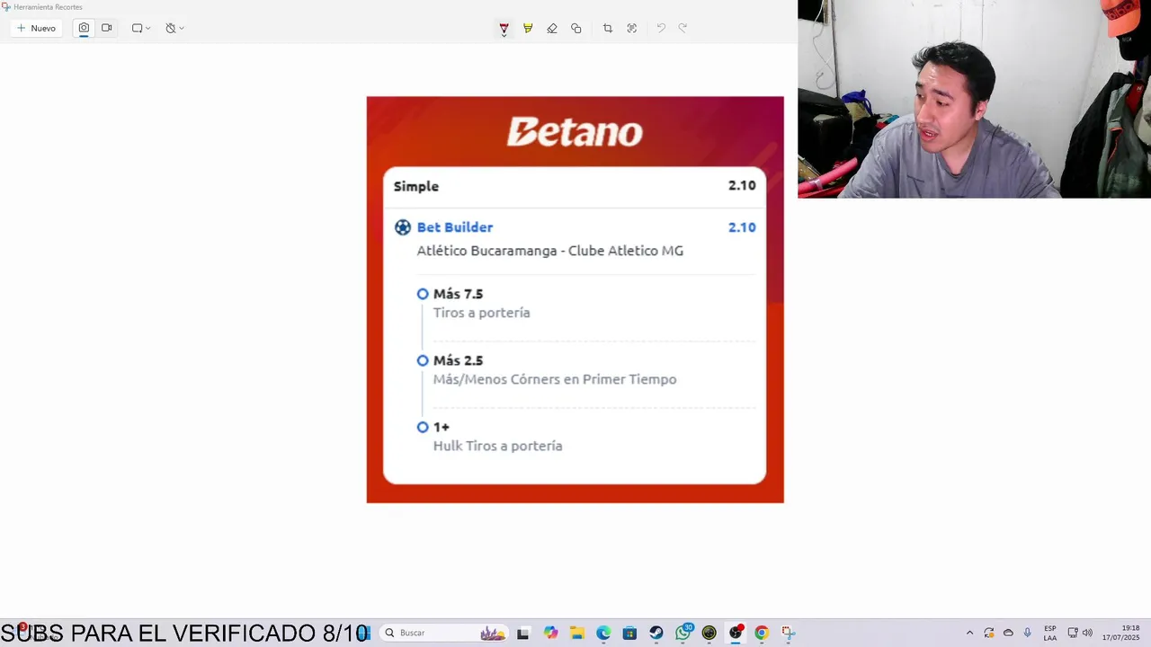Click the sync update tray icon
Image resolution: width=1151 pixels, height=647 pixels.
tap(989, 633)
